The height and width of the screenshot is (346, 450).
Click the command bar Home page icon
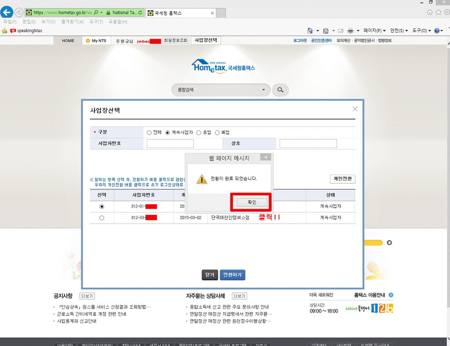[x=310, y=31]
